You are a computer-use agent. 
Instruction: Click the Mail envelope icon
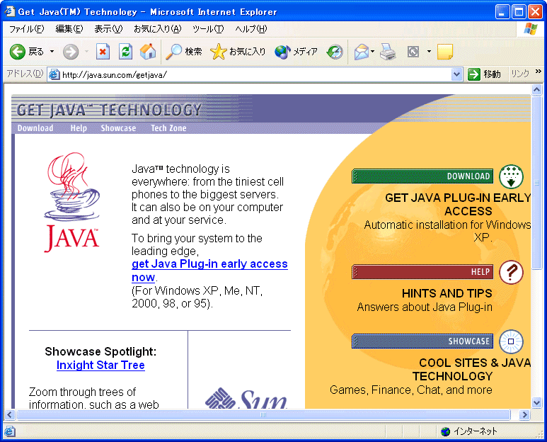(362, 52)
